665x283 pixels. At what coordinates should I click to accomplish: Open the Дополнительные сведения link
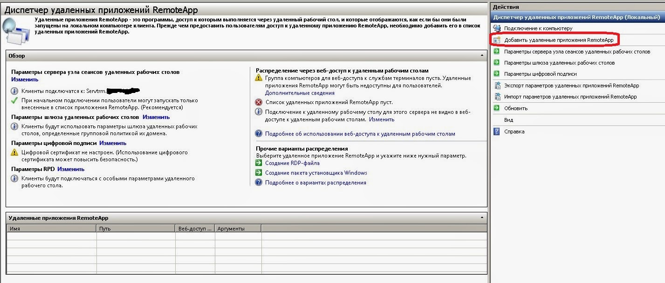pos(300,93)
